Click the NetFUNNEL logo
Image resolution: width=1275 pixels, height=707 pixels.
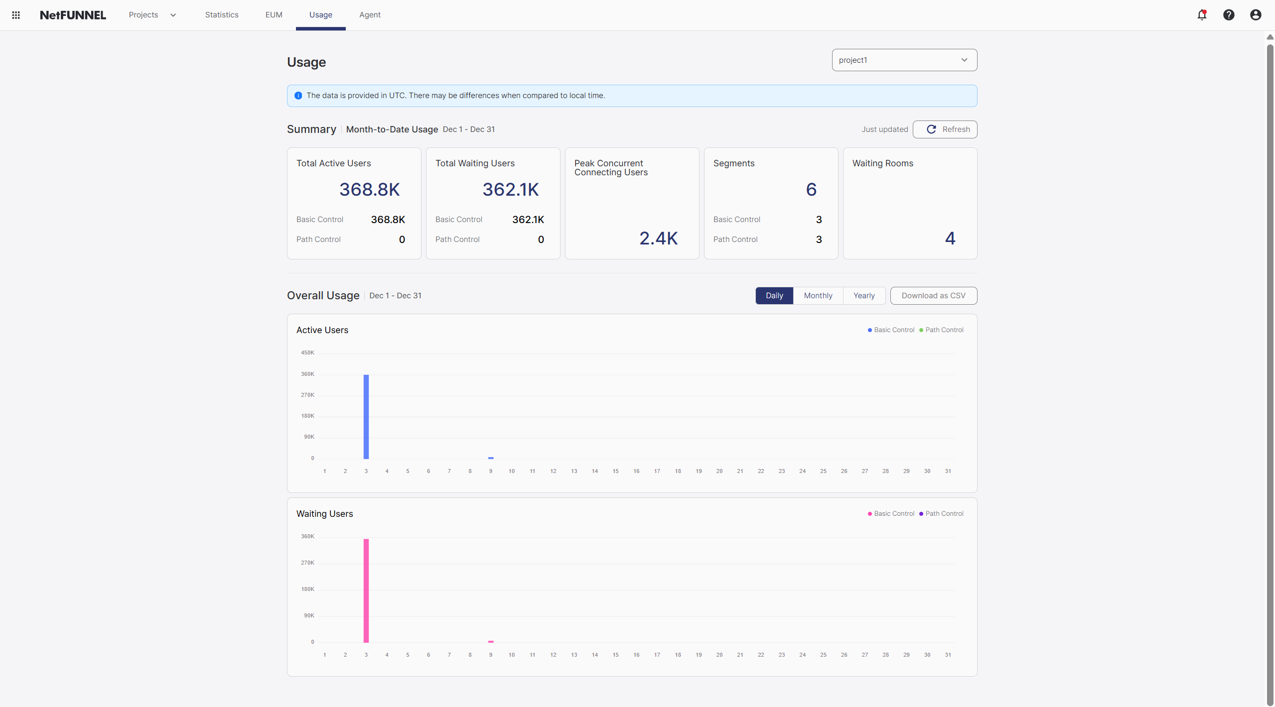point(73,15)
